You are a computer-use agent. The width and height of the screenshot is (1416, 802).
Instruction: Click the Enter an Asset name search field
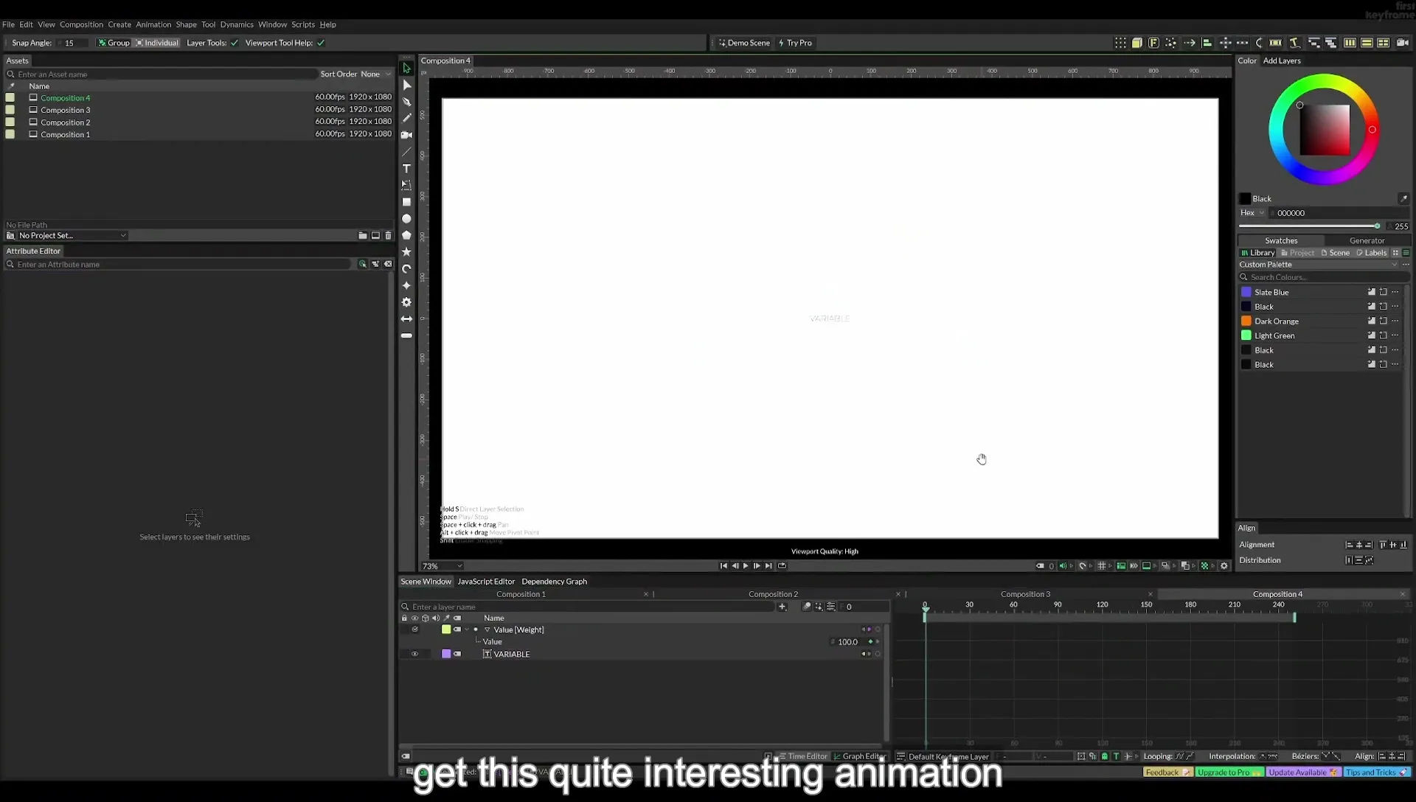(162, 74)
